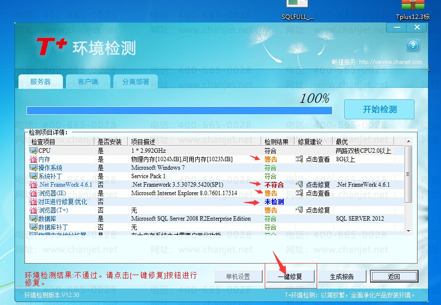Image resolution: width=441 pixels, height=305 pixels.
Task: Click the list scrollbar down arrow
Action: click(409, 231)
